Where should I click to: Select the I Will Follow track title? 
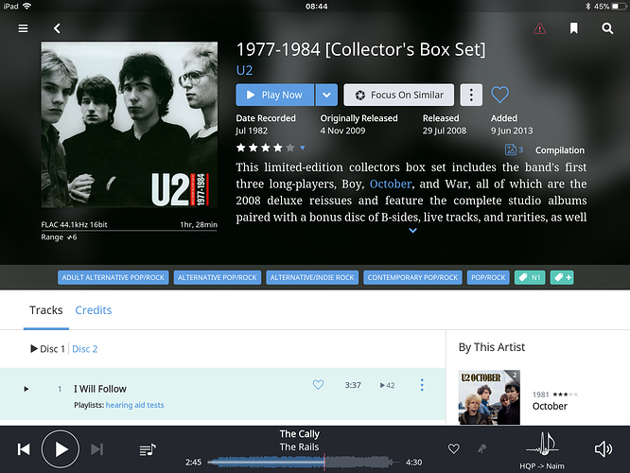99,389
